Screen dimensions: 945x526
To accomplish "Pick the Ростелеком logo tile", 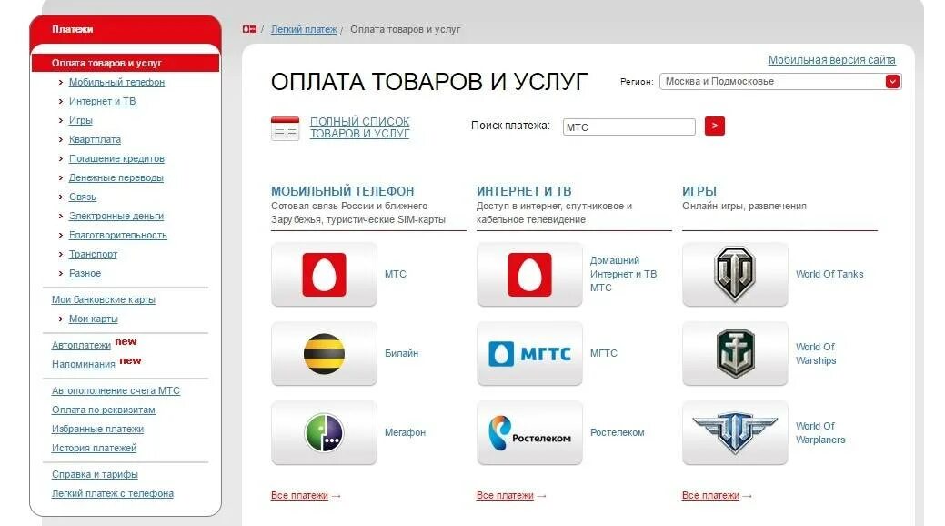I will point(529,432).
